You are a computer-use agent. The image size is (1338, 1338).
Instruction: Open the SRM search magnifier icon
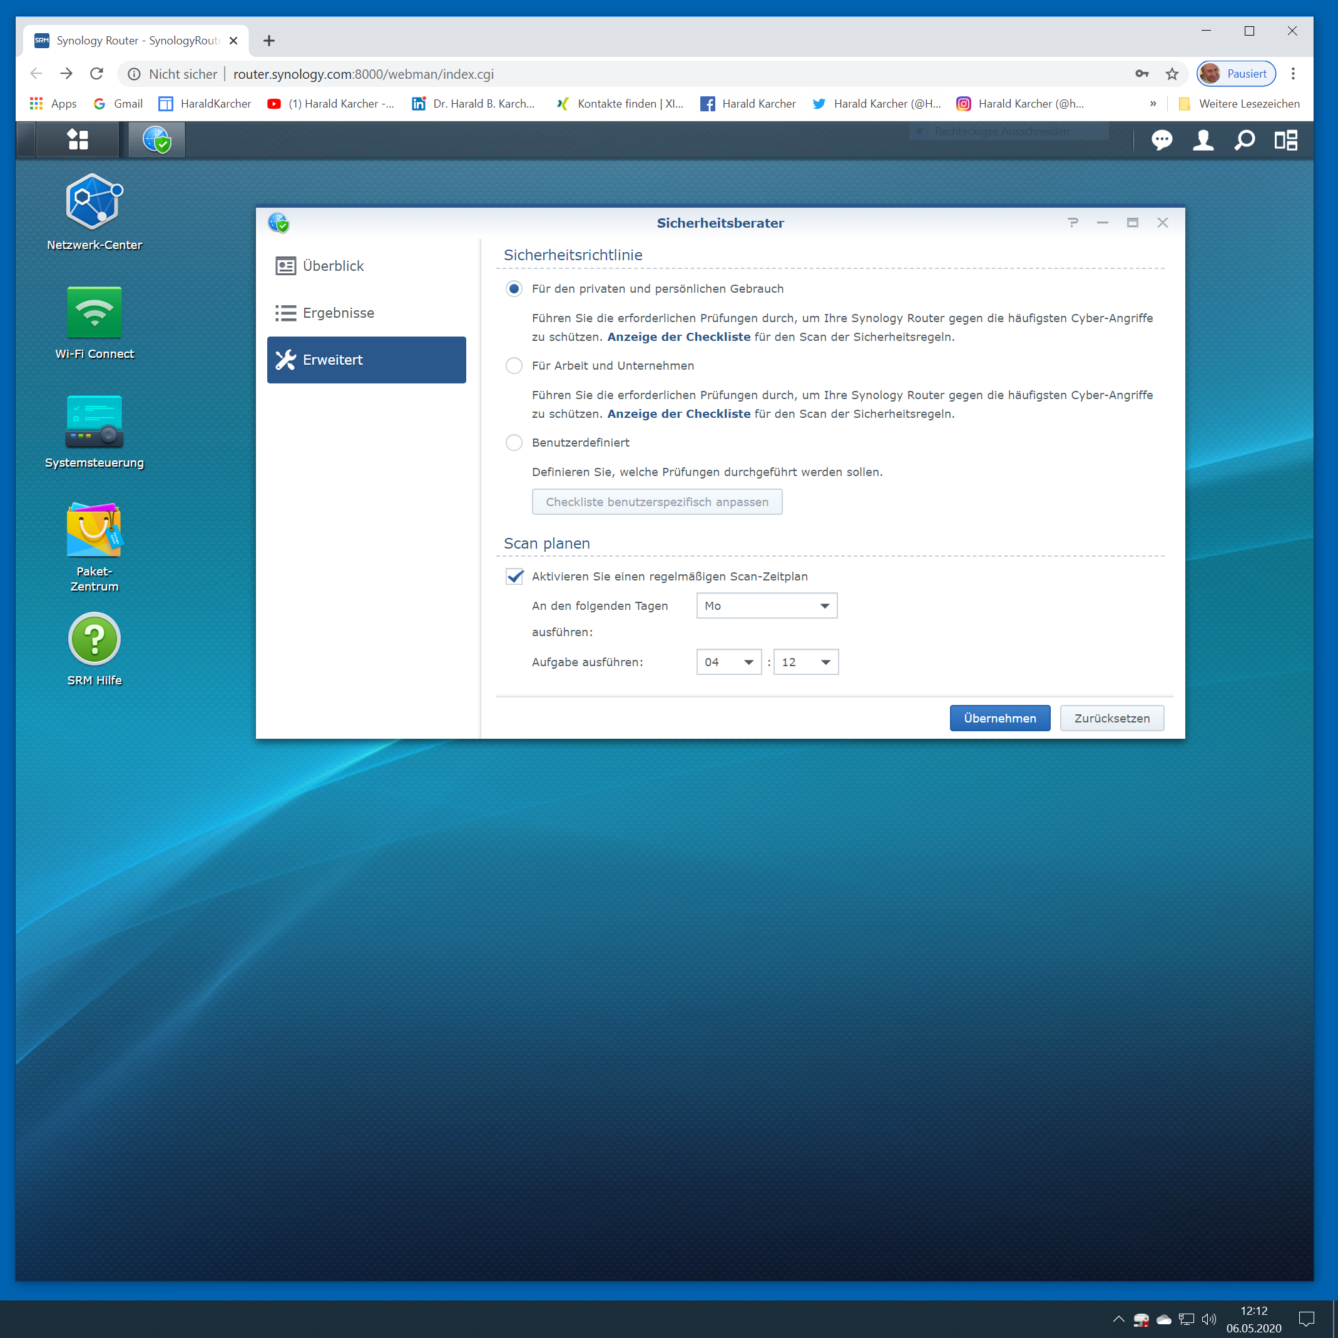point(1245,141)
